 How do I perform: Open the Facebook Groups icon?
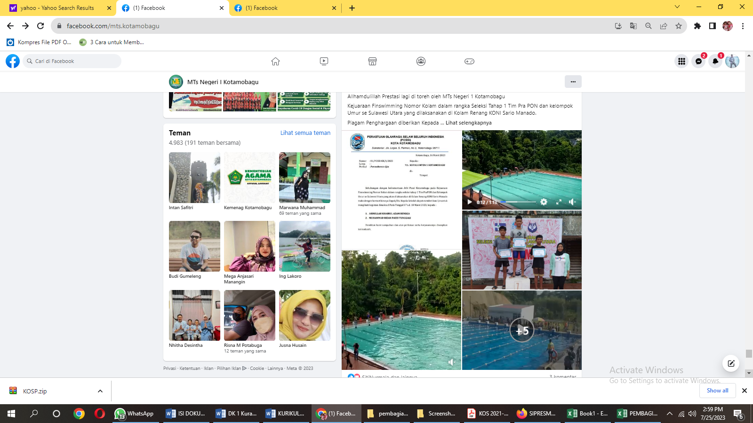tap(421, 61)
